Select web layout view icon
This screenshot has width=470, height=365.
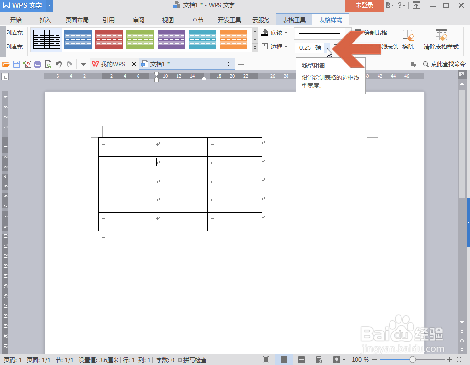319,360
